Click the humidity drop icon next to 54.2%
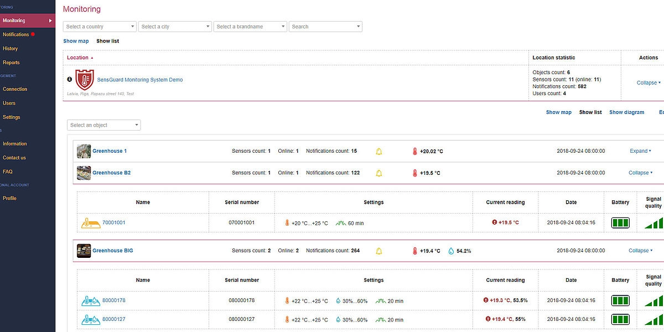This screenshot has width=664, height=332. [451, 251]
